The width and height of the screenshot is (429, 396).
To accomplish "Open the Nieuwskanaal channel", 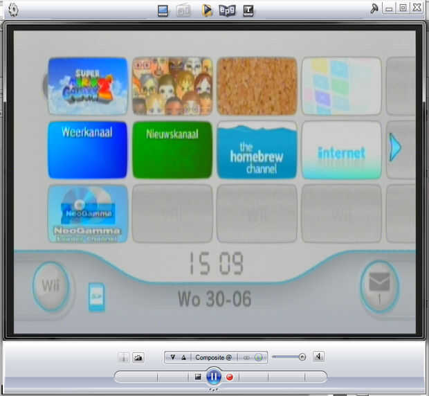I will pyautogui.click(x=172, y=150).
